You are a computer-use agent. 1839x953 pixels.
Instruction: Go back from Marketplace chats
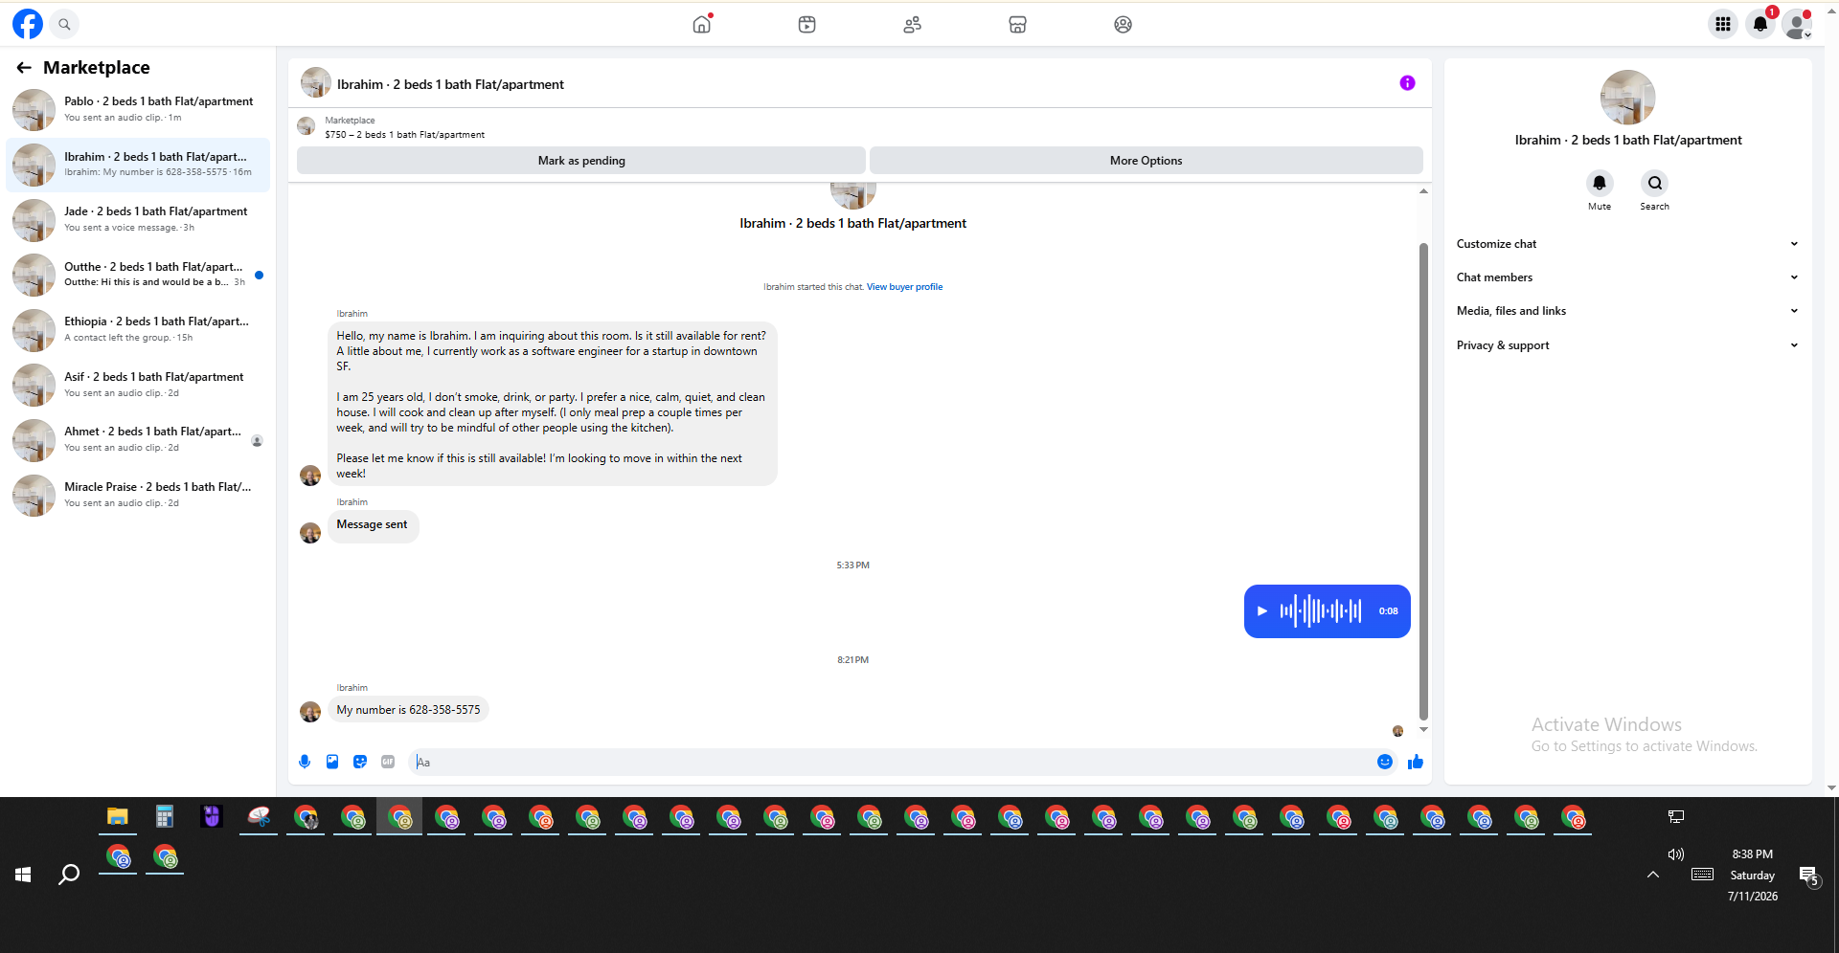(x=24, y=67)
